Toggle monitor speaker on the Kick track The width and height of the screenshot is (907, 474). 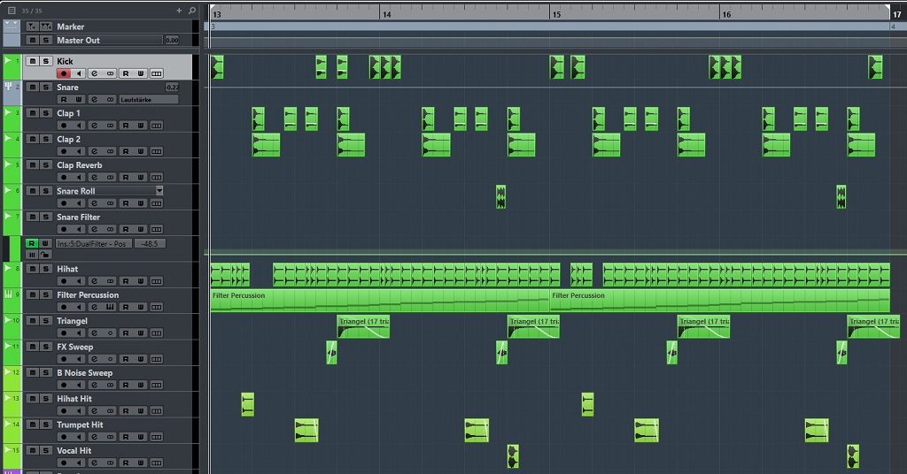coord(79,73)
